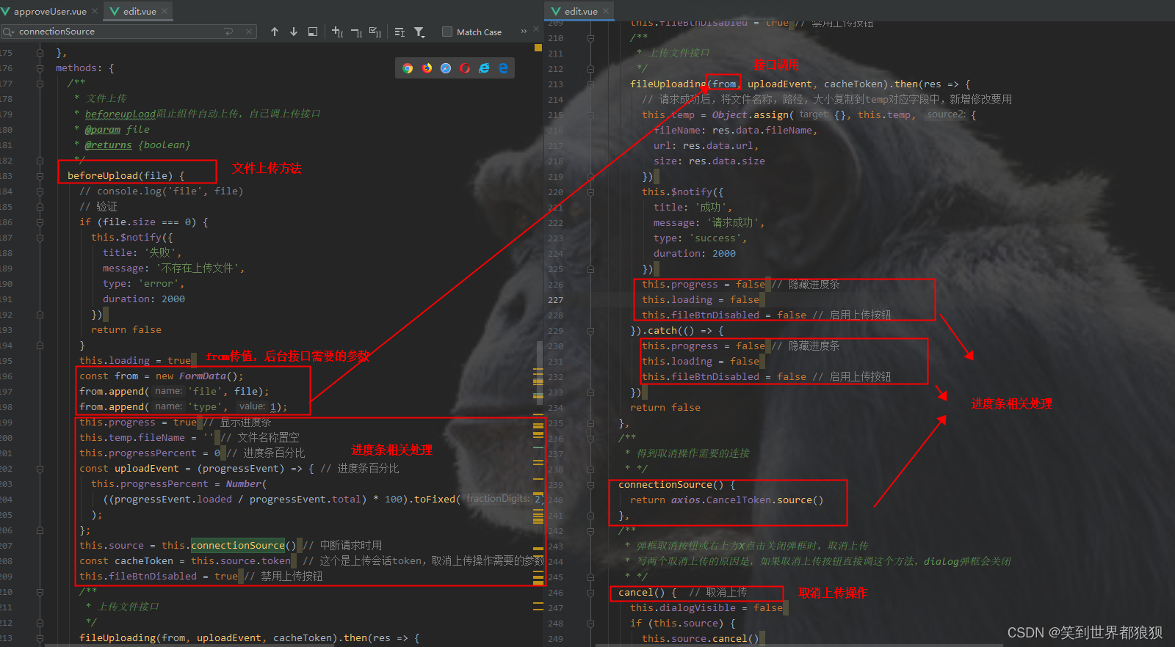
Task: Close left editor edit.vue tab
Action: click(x=164, y=11)
